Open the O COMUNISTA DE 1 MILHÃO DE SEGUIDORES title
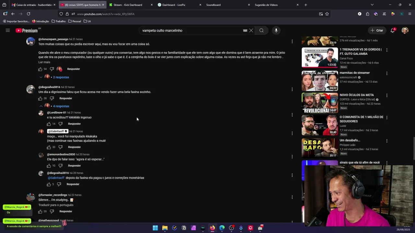415x233 pixels. [362, 119]
